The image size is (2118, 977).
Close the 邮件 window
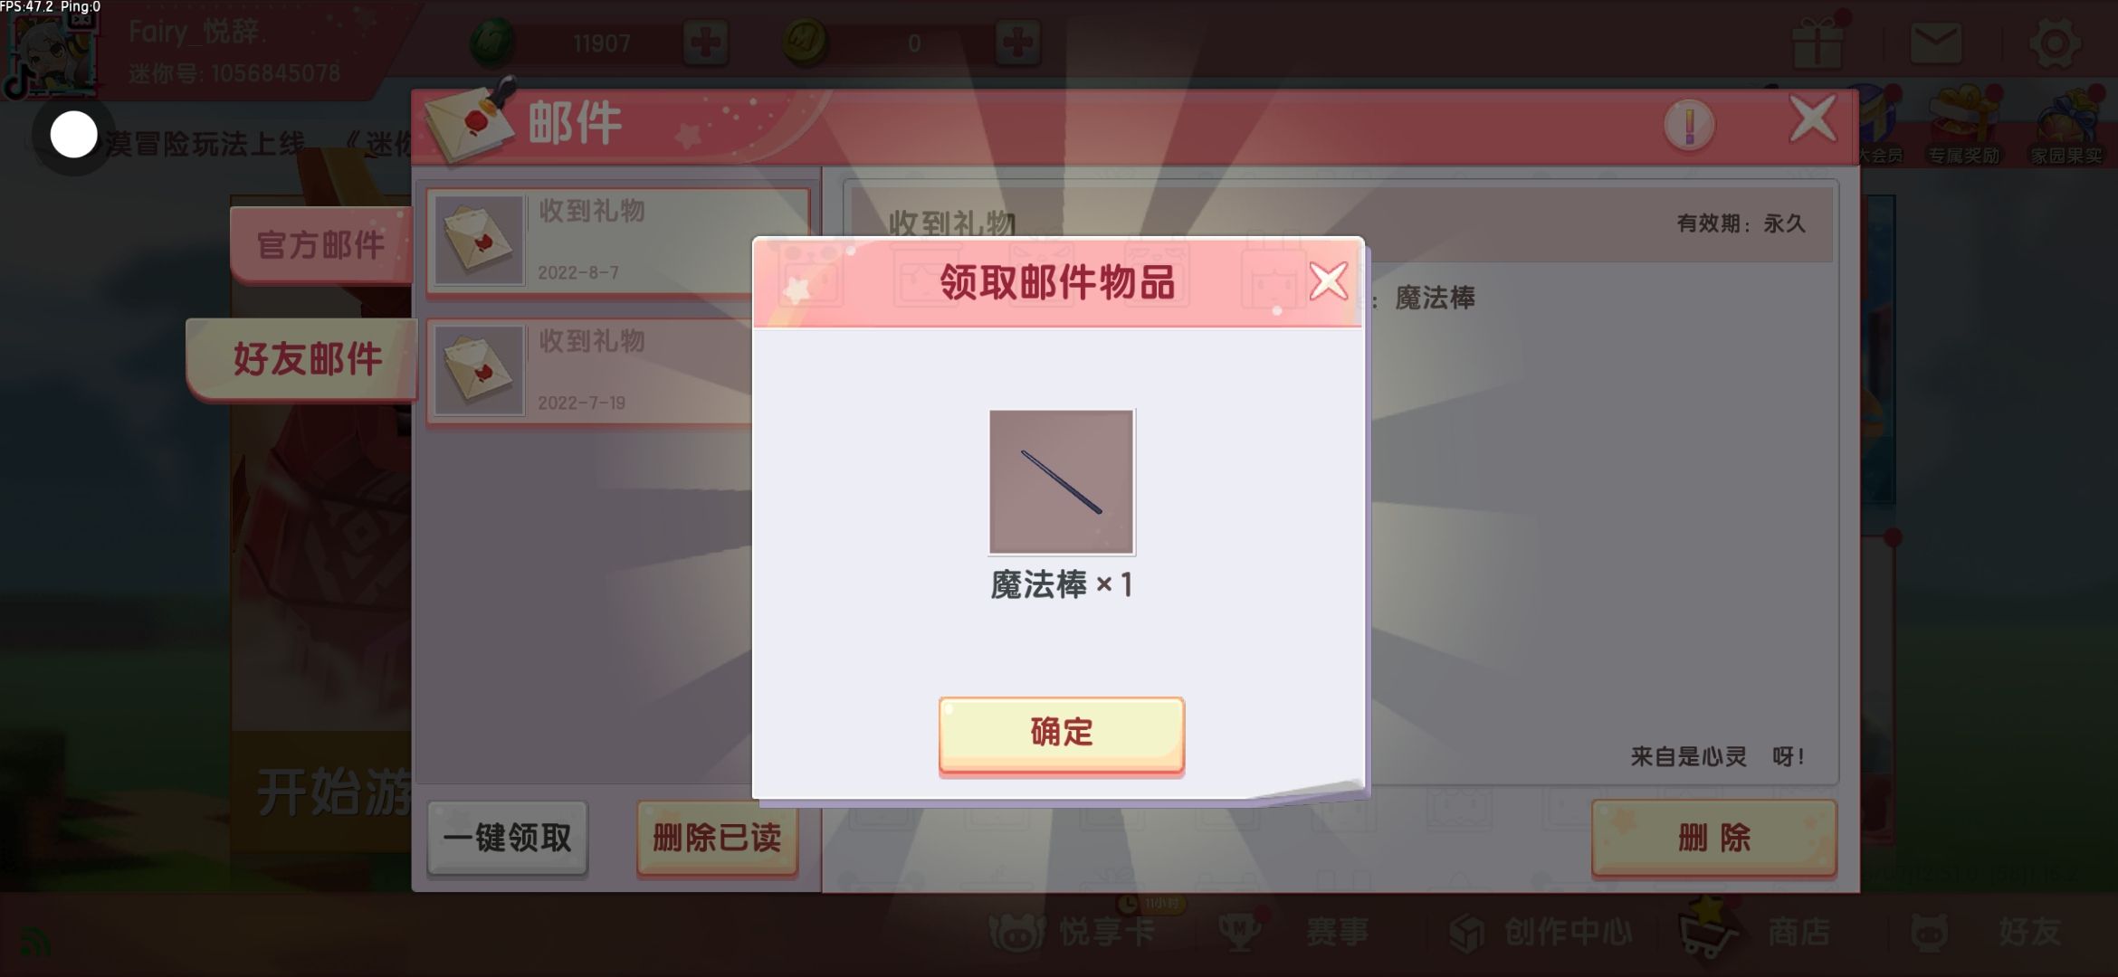(x=1813, y=119)
